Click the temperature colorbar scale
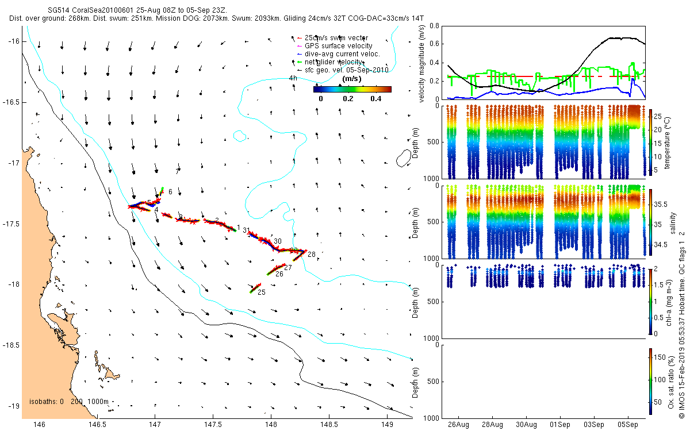 click(650, 142)
